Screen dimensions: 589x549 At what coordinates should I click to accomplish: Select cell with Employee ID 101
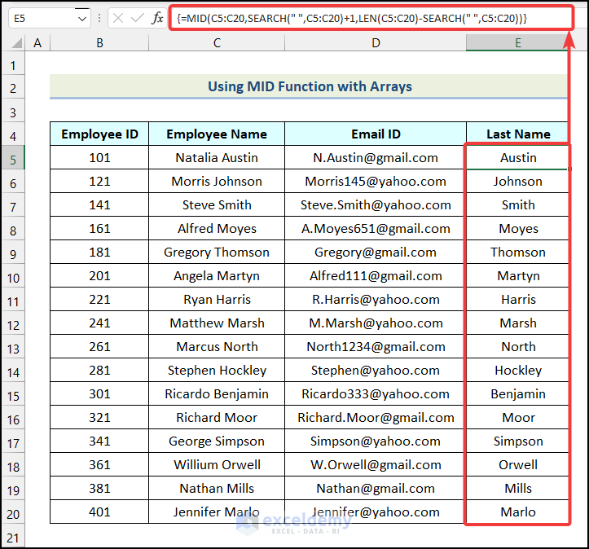coord(99,158)
